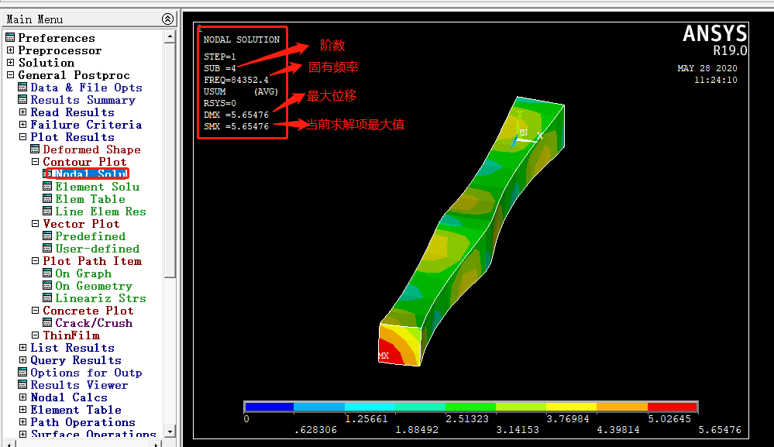Collapse the ThinFilm branch
Image resolution: width=774 pixels, height=447 pixels.
pyautogui.click(x=35, y=335)
